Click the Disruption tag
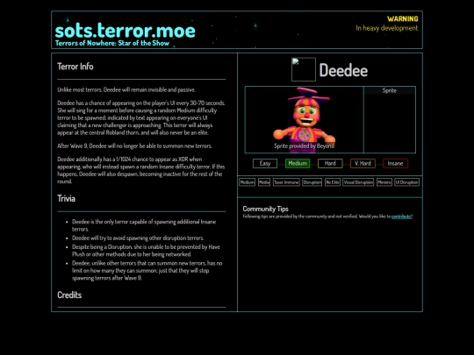Screen dimensions: 474x355 (312, 182)
